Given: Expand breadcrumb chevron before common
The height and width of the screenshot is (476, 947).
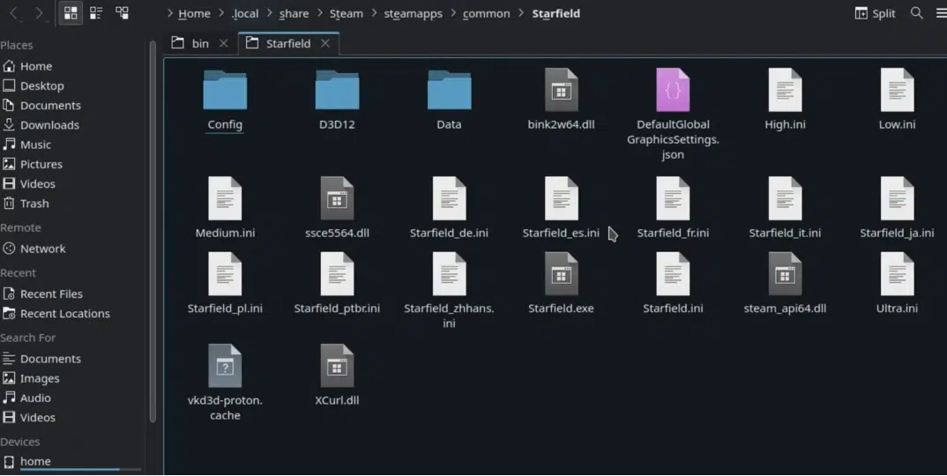Looking at the screenshot, I should point(453,12).
